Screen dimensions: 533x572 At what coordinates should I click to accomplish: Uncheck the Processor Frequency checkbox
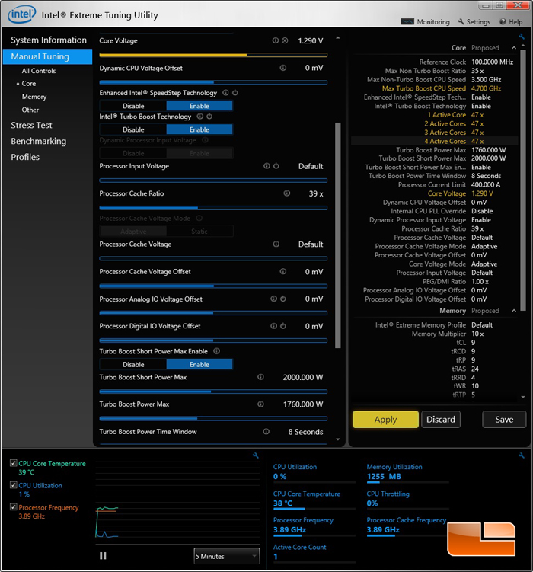click(14, 507)
